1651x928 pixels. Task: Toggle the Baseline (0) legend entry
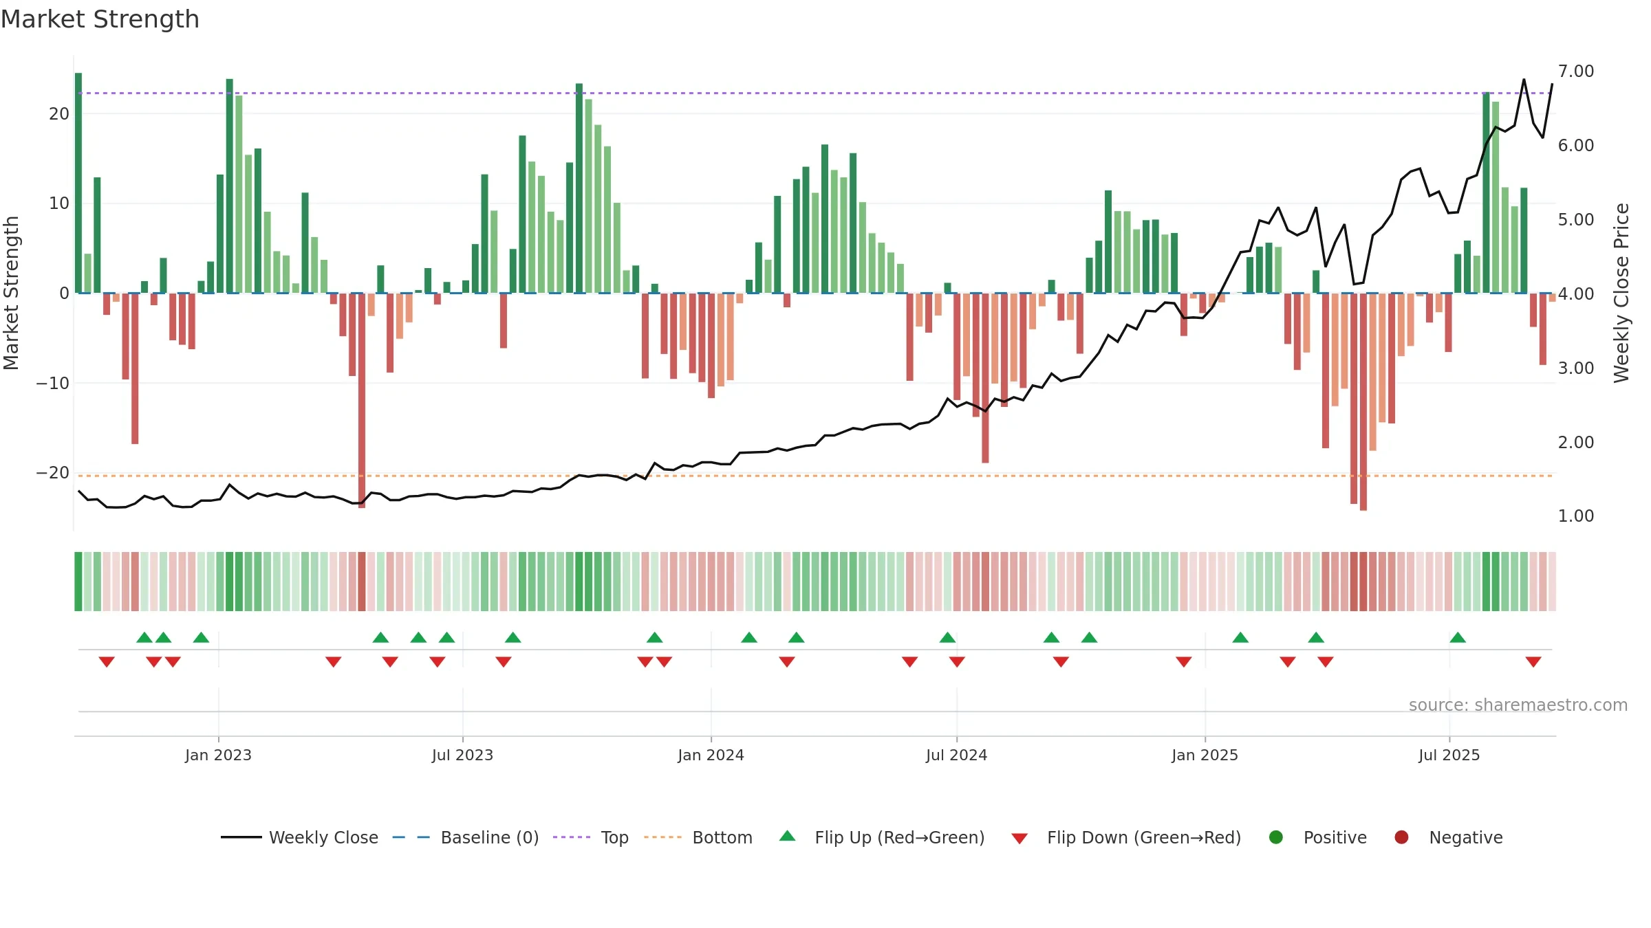466,837
